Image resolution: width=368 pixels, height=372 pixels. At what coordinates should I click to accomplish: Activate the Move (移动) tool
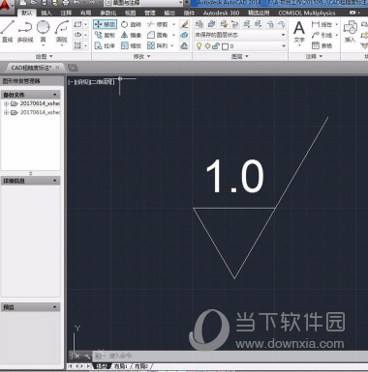pos(105,24)
